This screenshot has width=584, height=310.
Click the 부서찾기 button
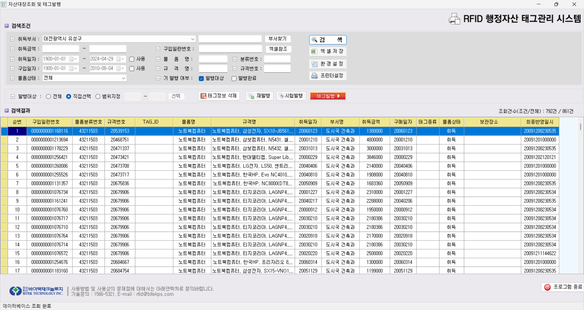278,39
